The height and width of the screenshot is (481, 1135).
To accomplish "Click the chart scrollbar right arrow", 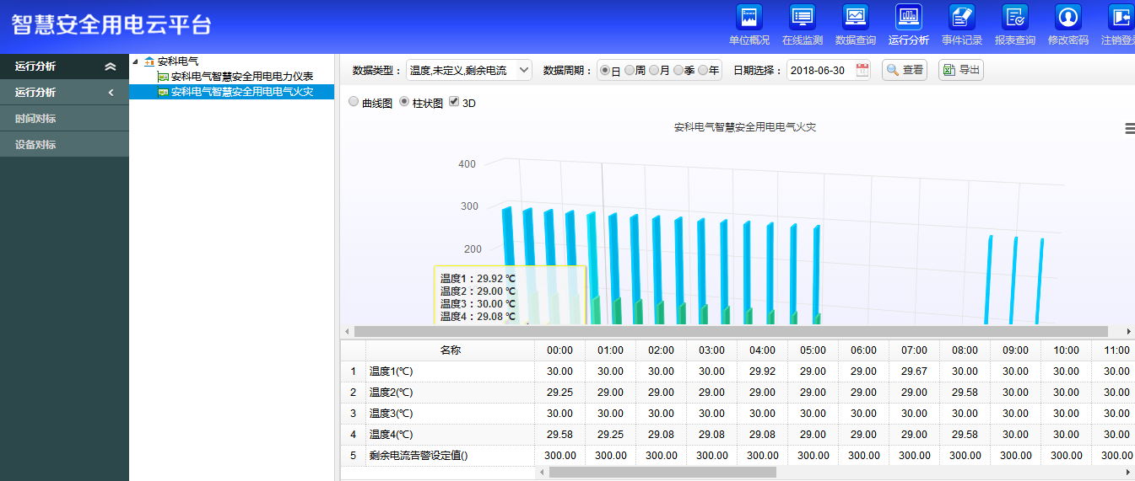I will click(1129, 331).
